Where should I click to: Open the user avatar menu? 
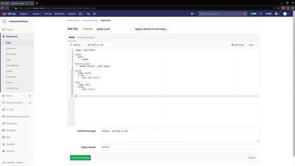[286, 14]
